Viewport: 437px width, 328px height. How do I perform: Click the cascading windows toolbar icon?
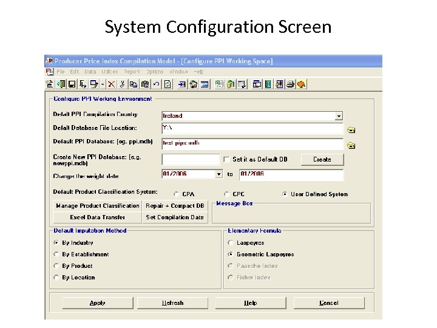click(x=257, y=84)
